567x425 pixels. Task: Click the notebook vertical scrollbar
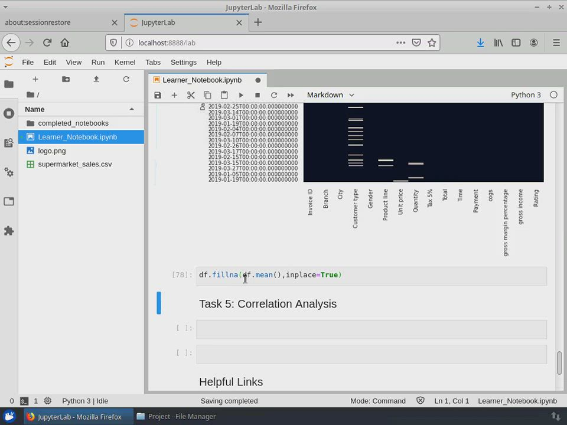point(559,362)
